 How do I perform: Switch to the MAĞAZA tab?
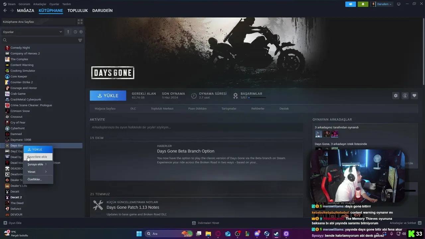26,11
